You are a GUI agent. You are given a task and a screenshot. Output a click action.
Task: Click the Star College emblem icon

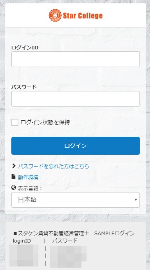pos(55,16)
